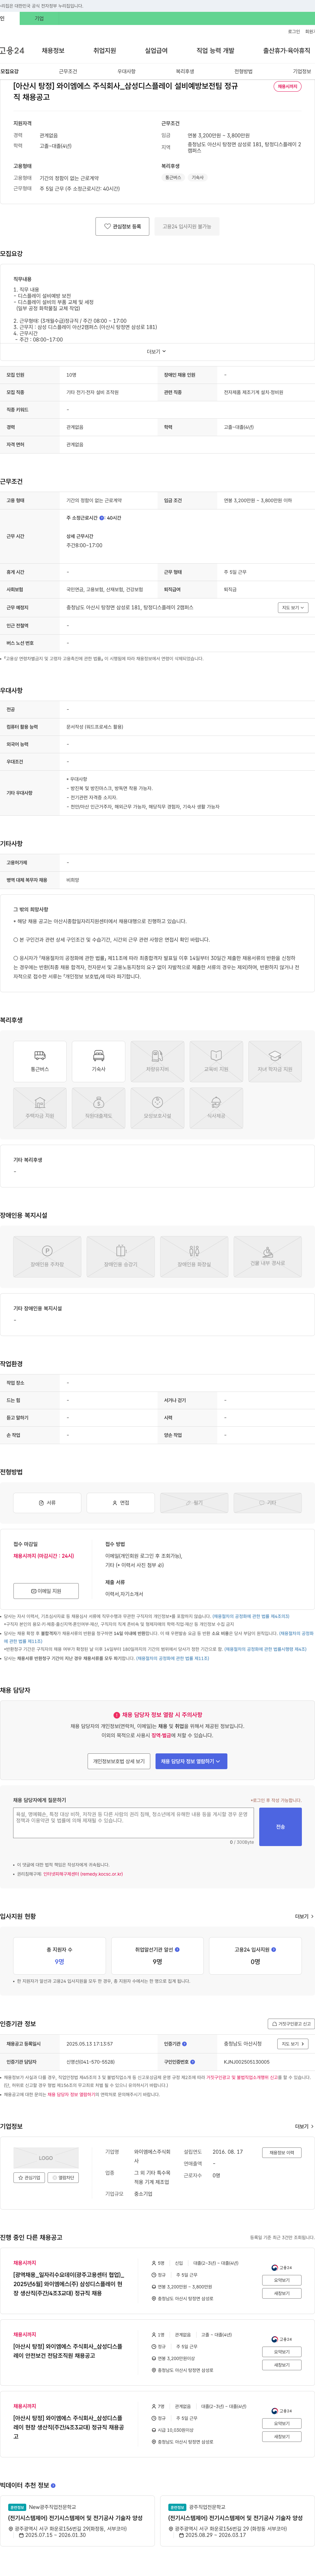The height and width of the screenshot is (2576, 315).
Task: Open the 실업급여 menu
Action: 157,50
